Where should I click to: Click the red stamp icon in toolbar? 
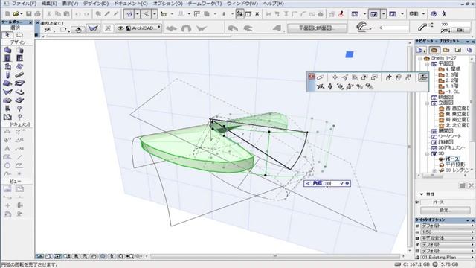pos(341,14)
